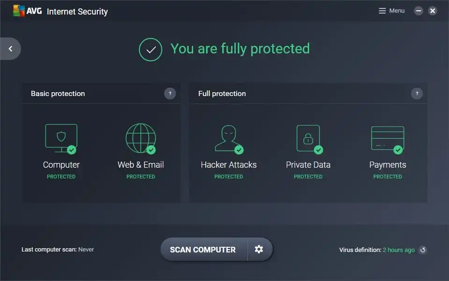
Task: Open scan settings gear next to Scan Computer
Action: [x=259, y=250]
